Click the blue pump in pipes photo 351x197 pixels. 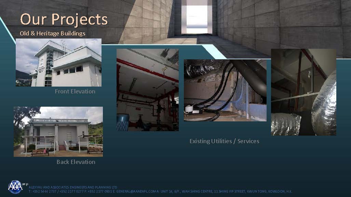click(123, 122)
